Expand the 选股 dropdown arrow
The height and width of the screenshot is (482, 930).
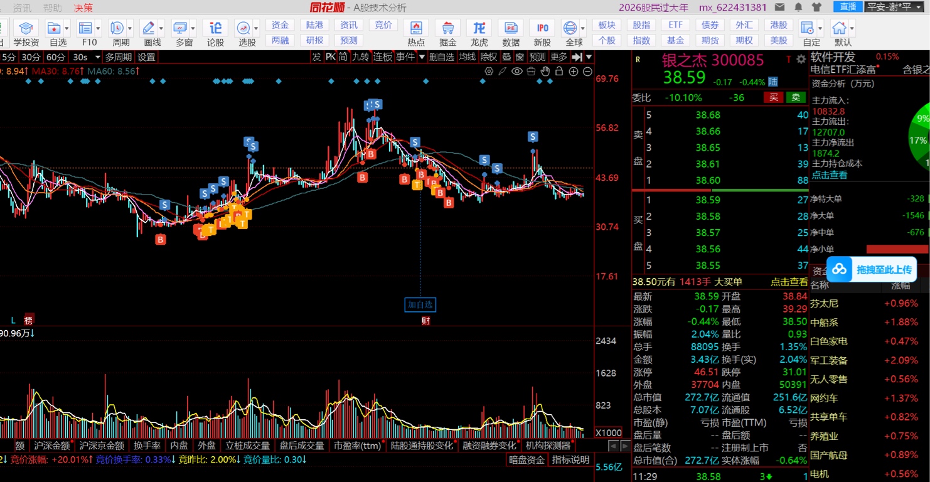click(256, 28)
